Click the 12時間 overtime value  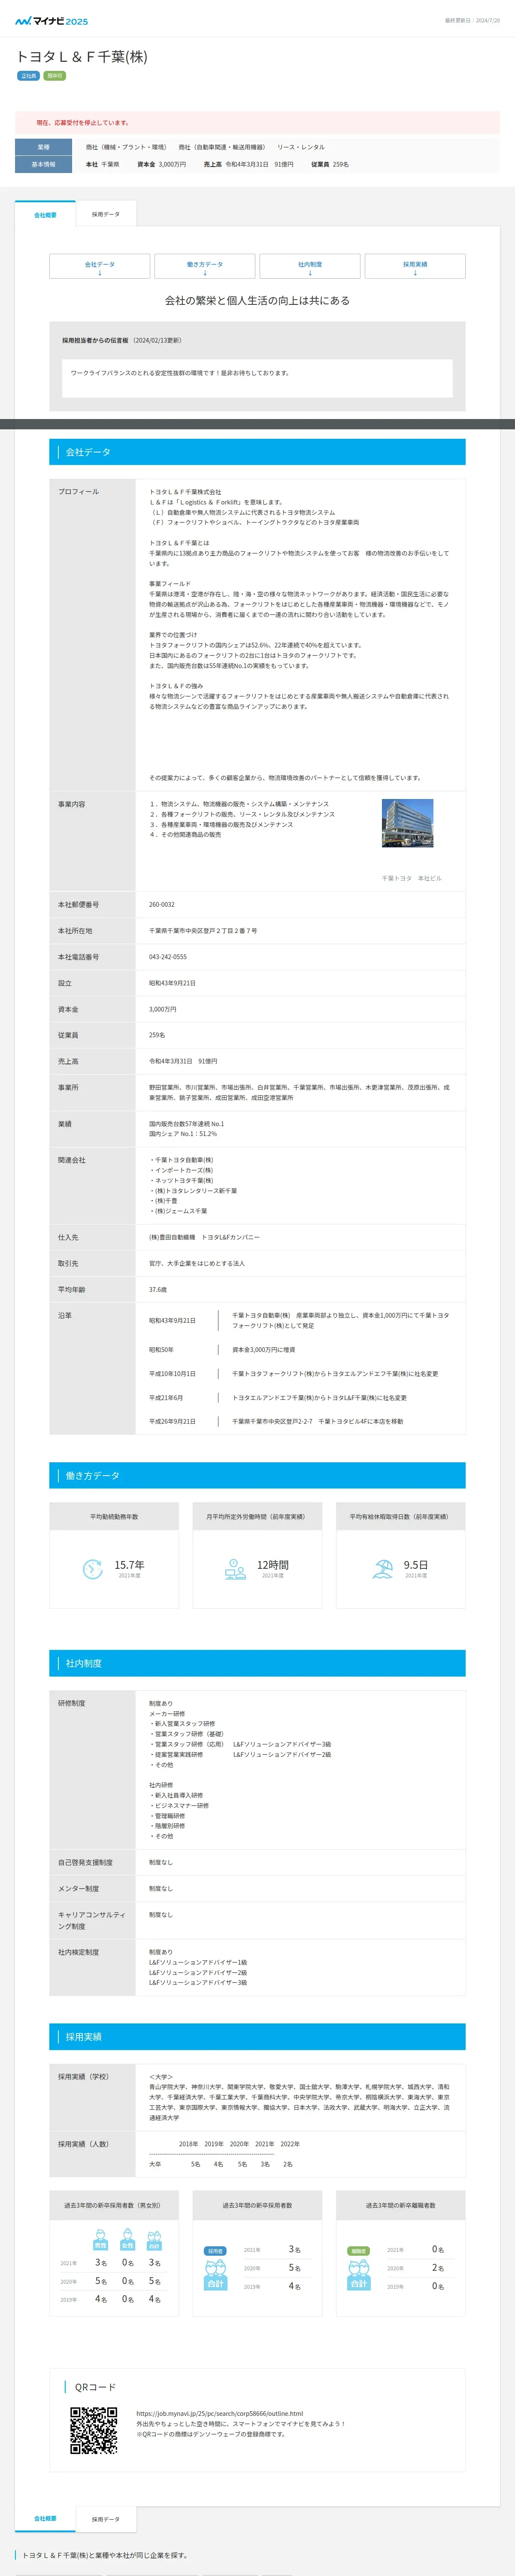(x=273, y=1565)
